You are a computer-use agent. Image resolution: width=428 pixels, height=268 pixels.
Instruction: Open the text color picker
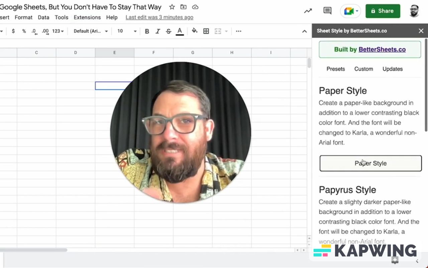click(x=180, y=31)
